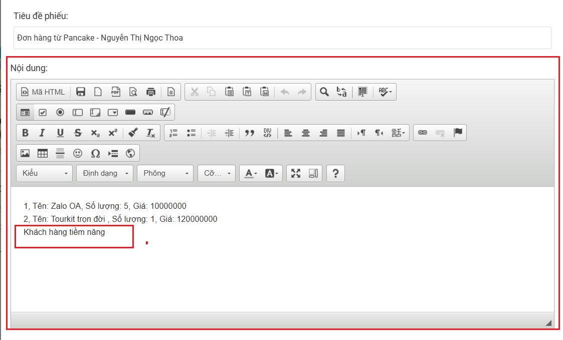Save the document with the floppy disk icon

coord(80,92)
